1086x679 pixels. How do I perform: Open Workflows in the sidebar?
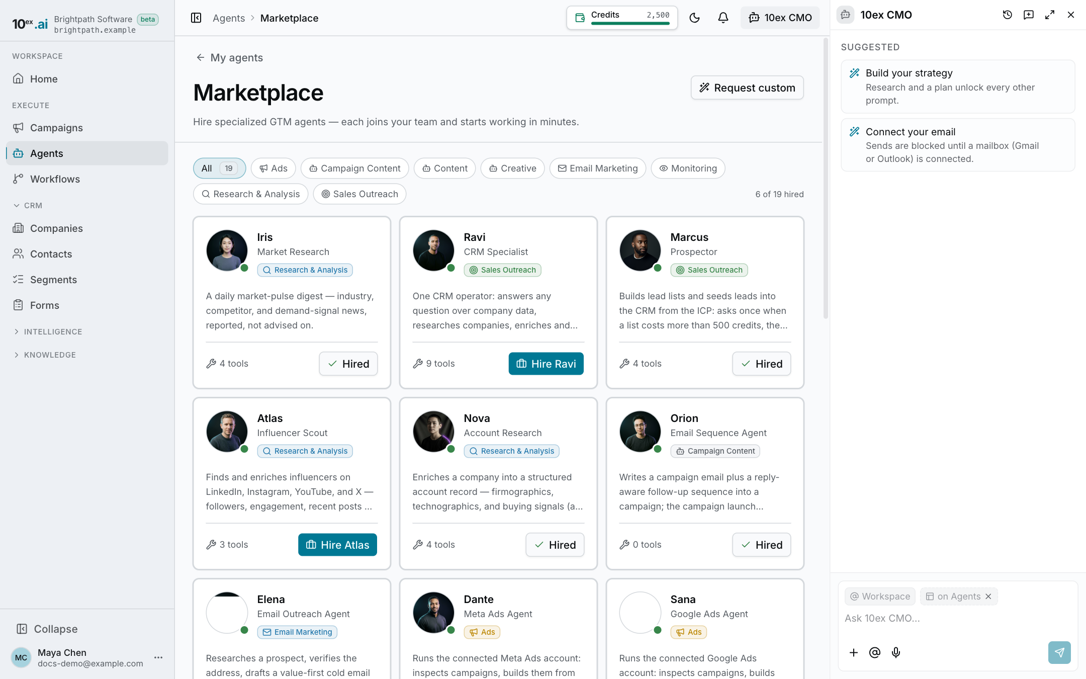click(87, 179)
